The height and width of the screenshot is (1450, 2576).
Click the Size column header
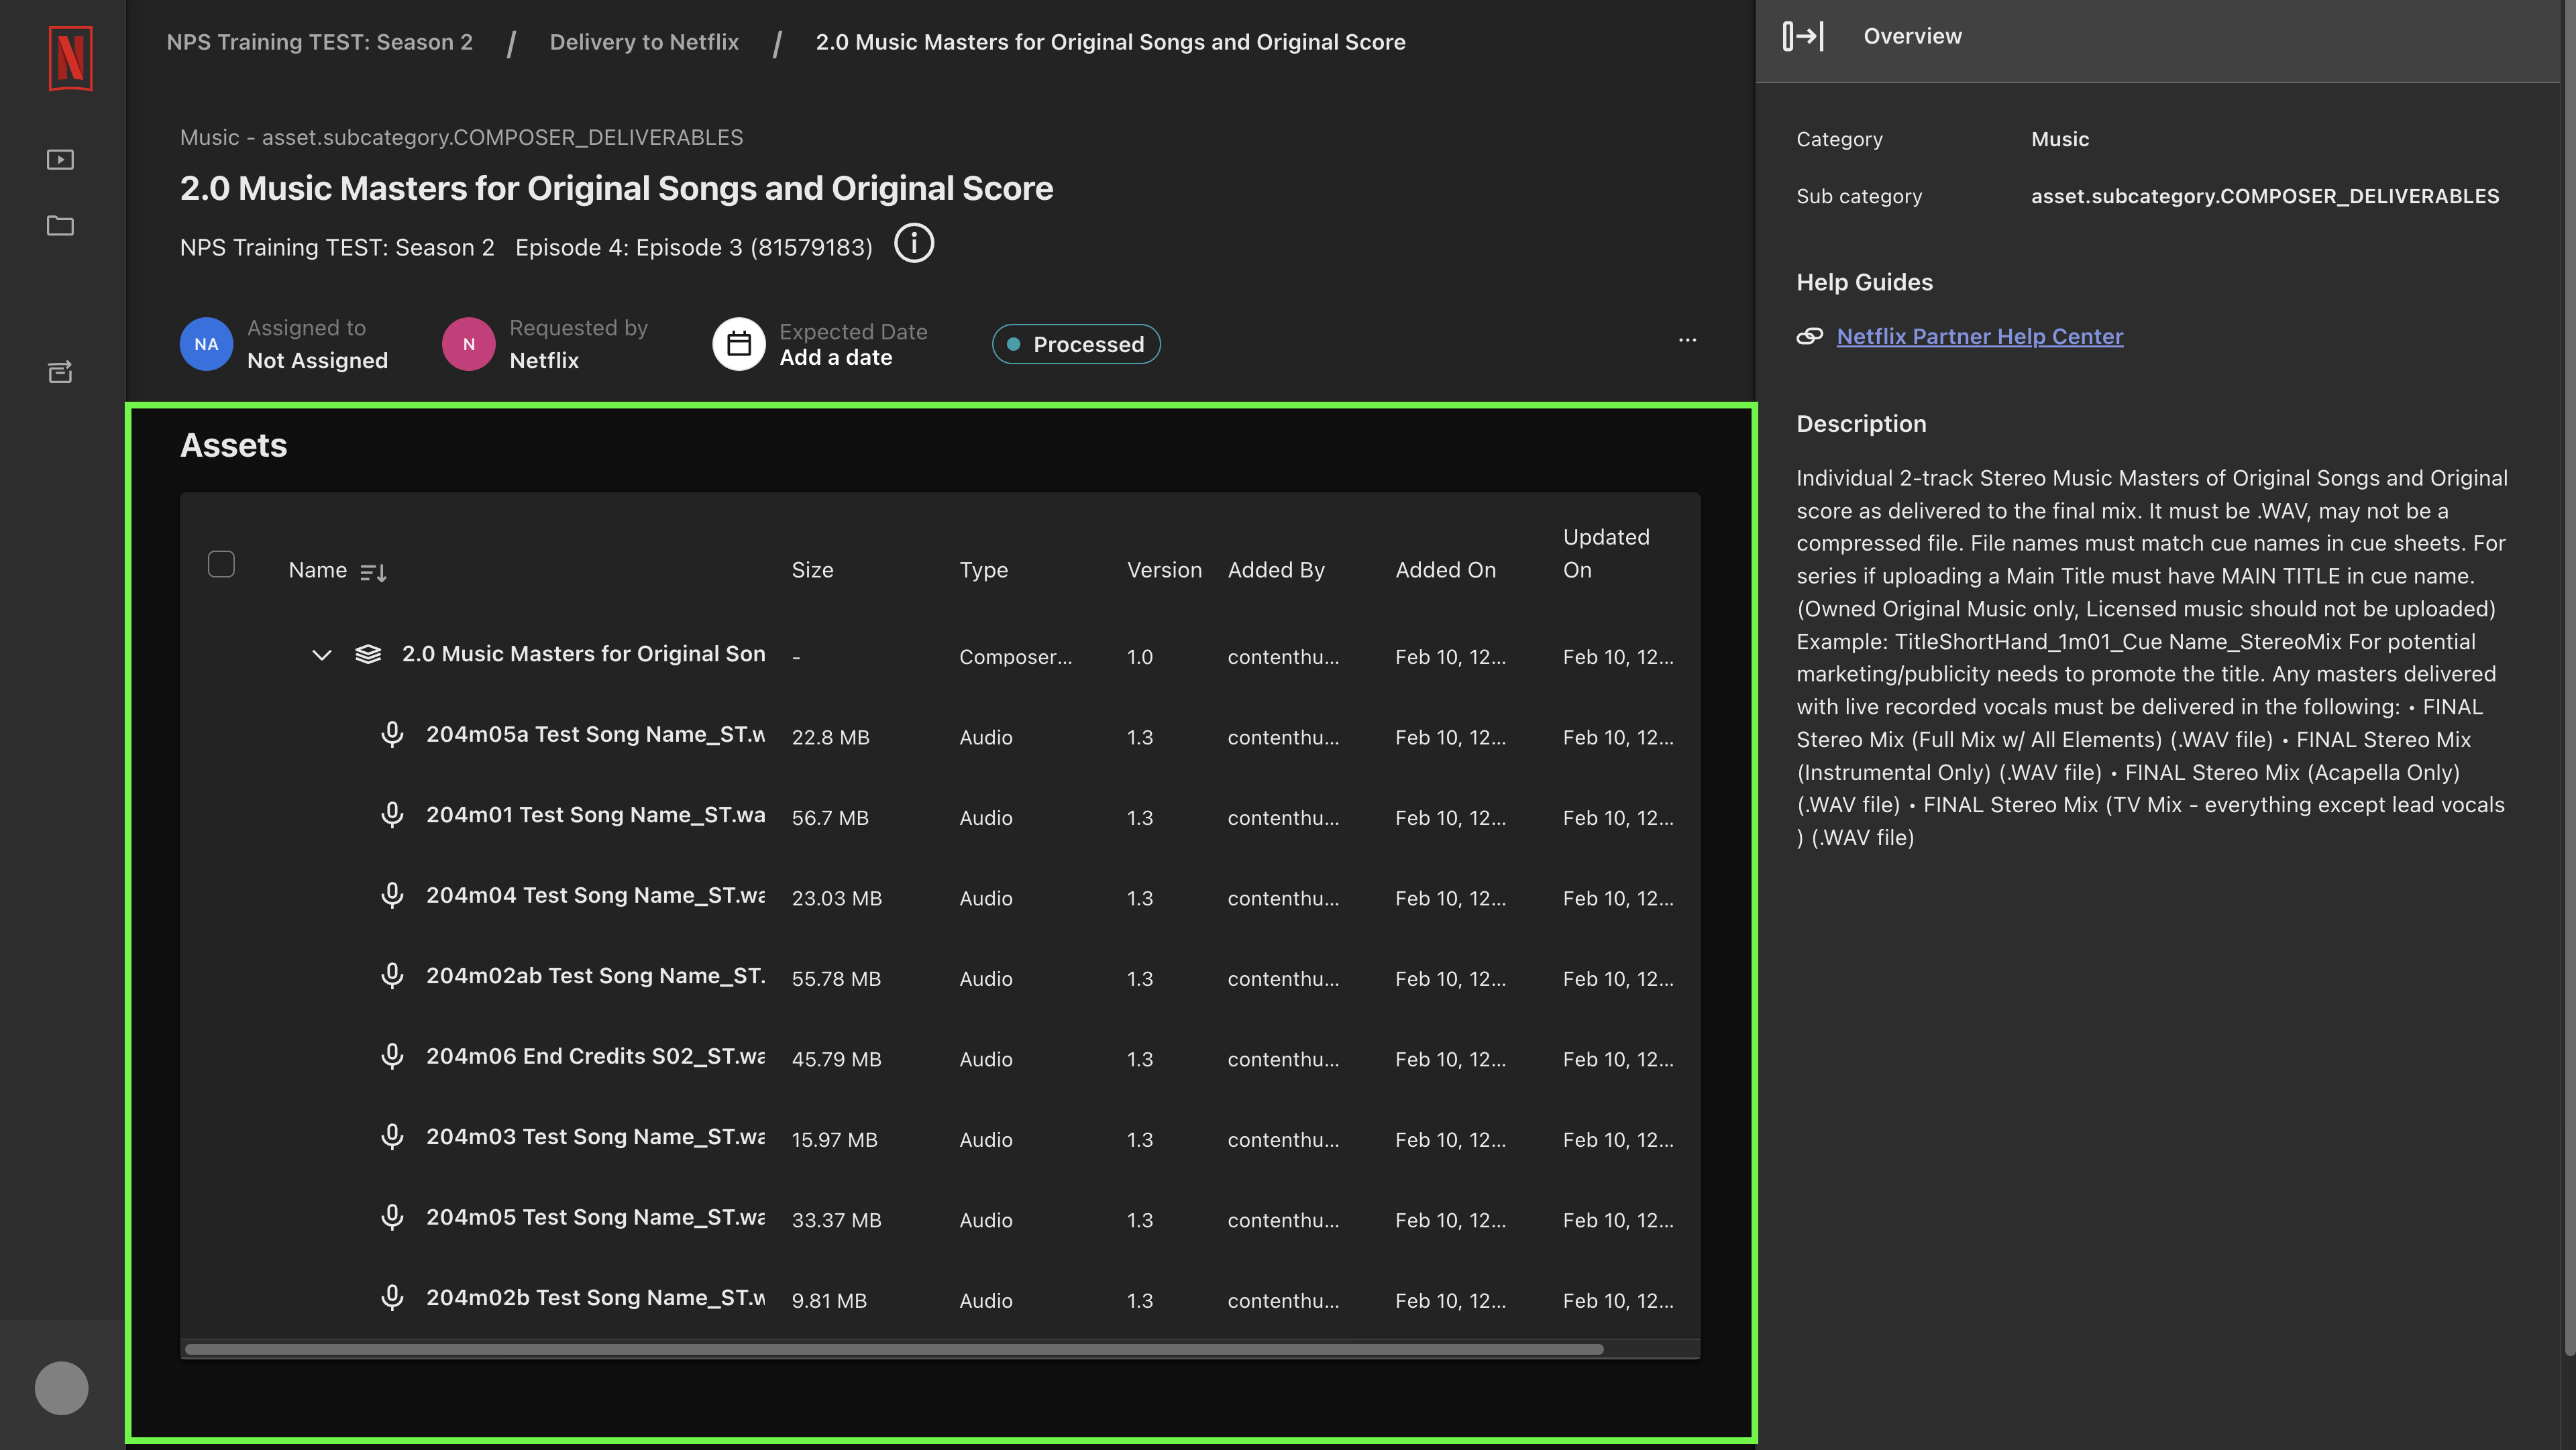812,570
